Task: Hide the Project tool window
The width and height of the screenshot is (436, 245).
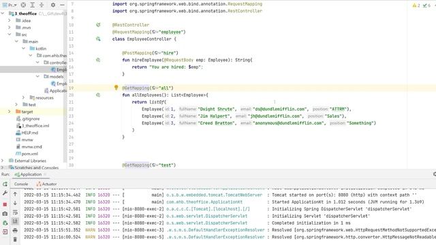Action: [62, 5]
